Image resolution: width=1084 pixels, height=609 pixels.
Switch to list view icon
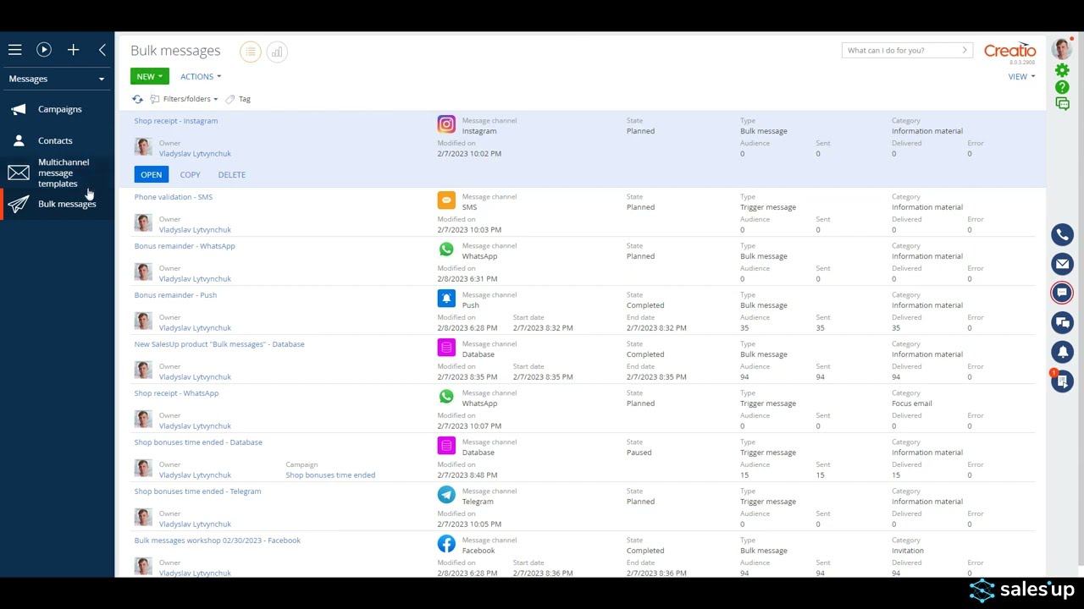click(x=251, y=52)
